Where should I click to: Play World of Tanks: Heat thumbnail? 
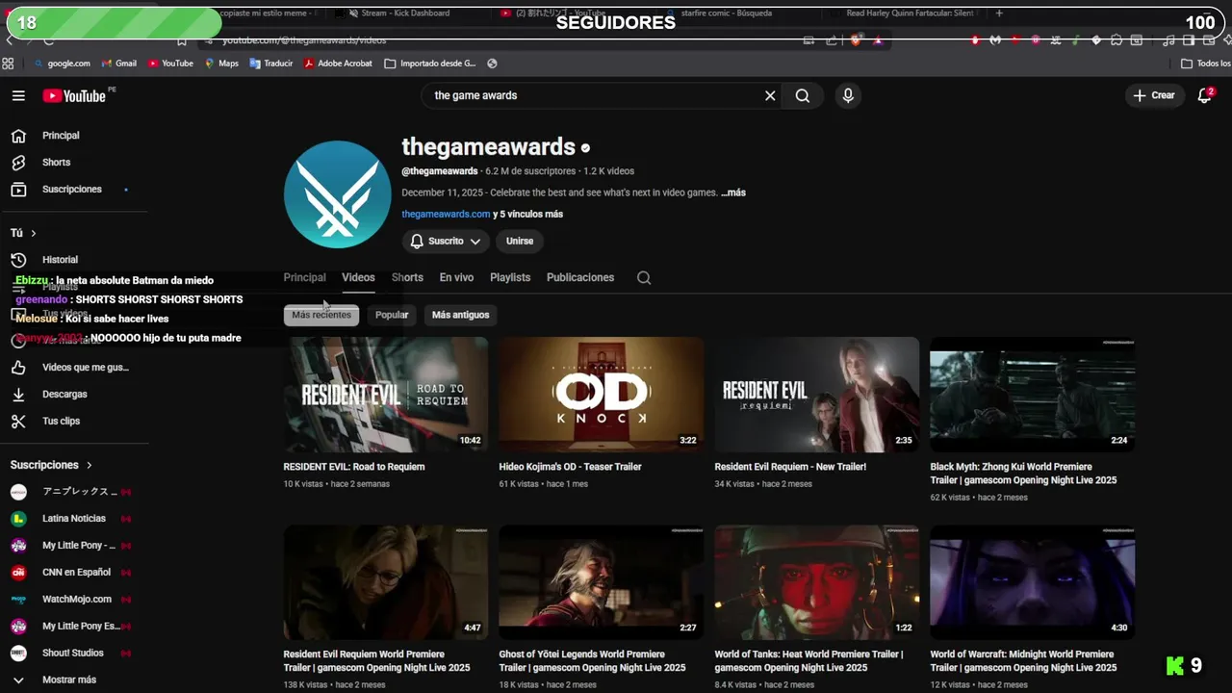[817, 582]
